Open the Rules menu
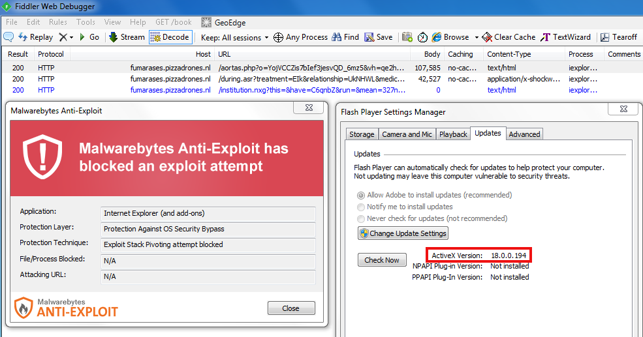This screenshot has width=643, height=337. point(58,22)
